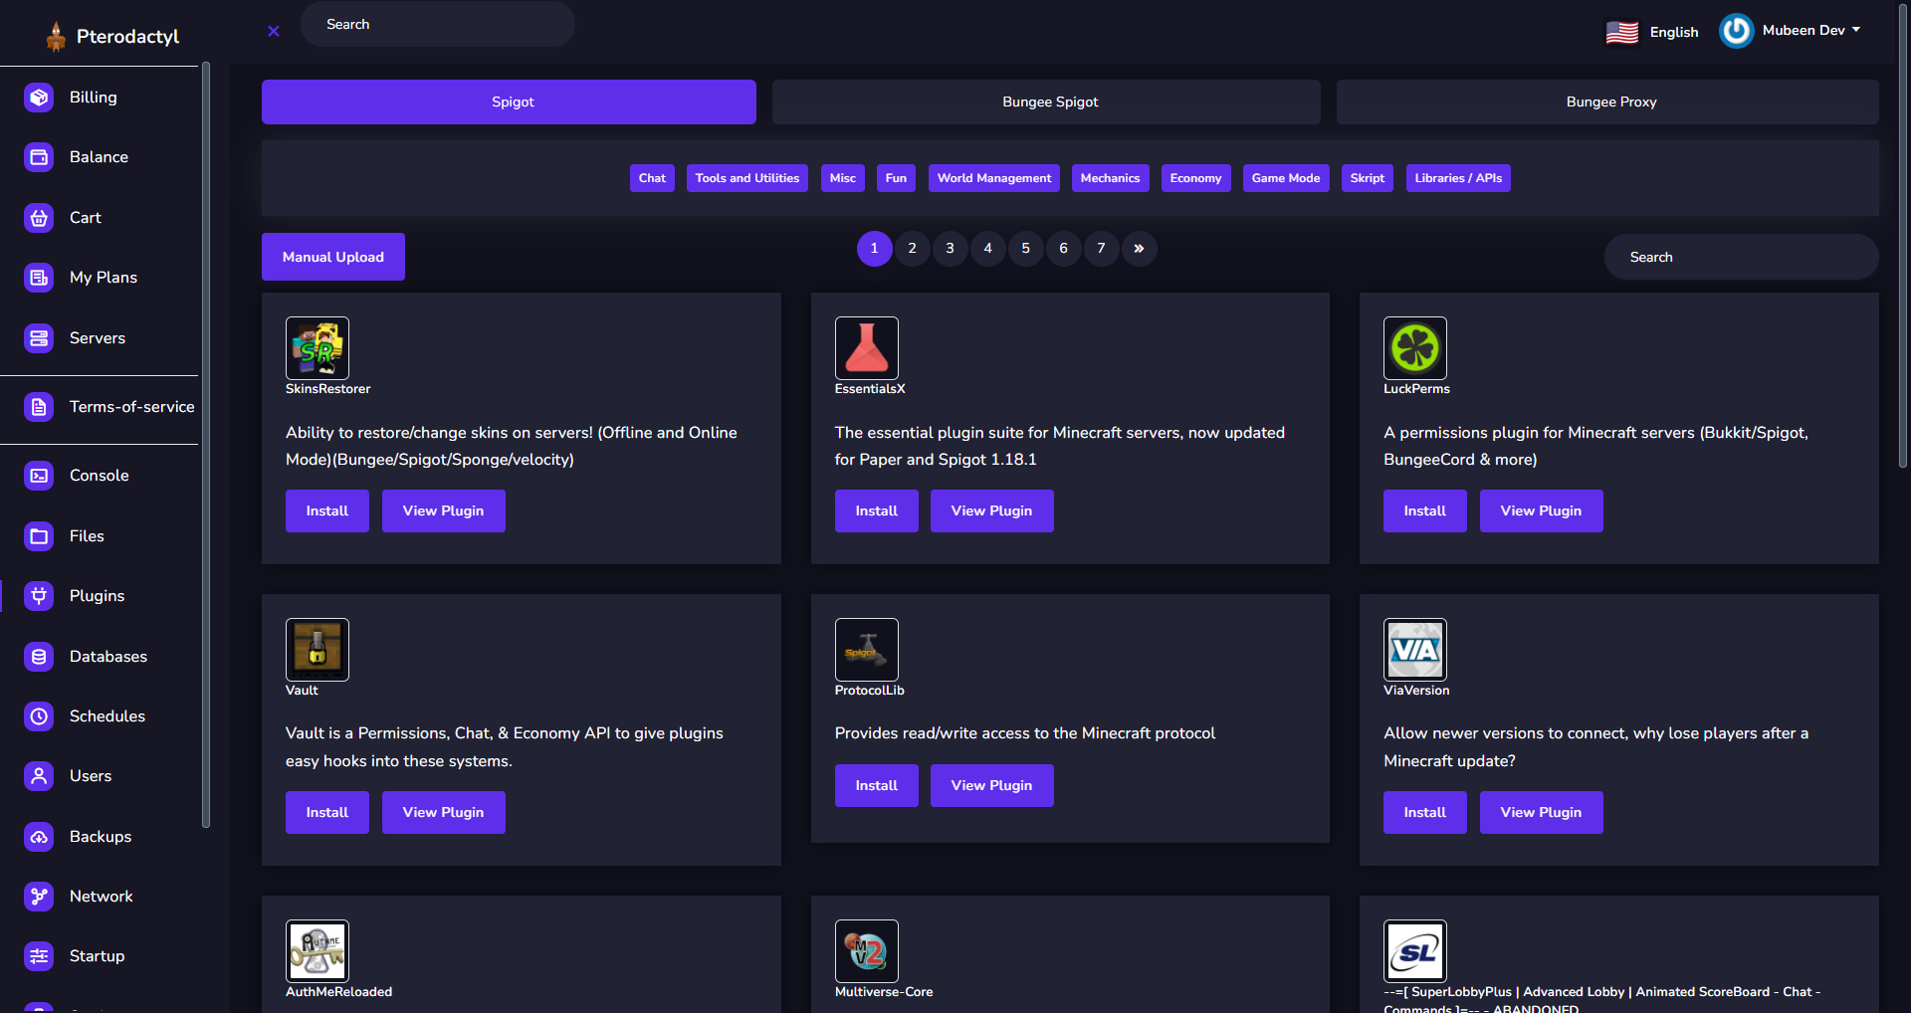Open the Databases icon in sidebar
Image resolution: width=1911 pixels, height=1013 pixels.
(39, 657)
